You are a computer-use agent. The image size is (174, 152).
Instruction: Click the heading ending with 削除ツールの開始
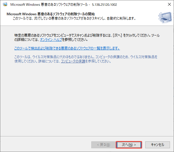pos(51,14)
